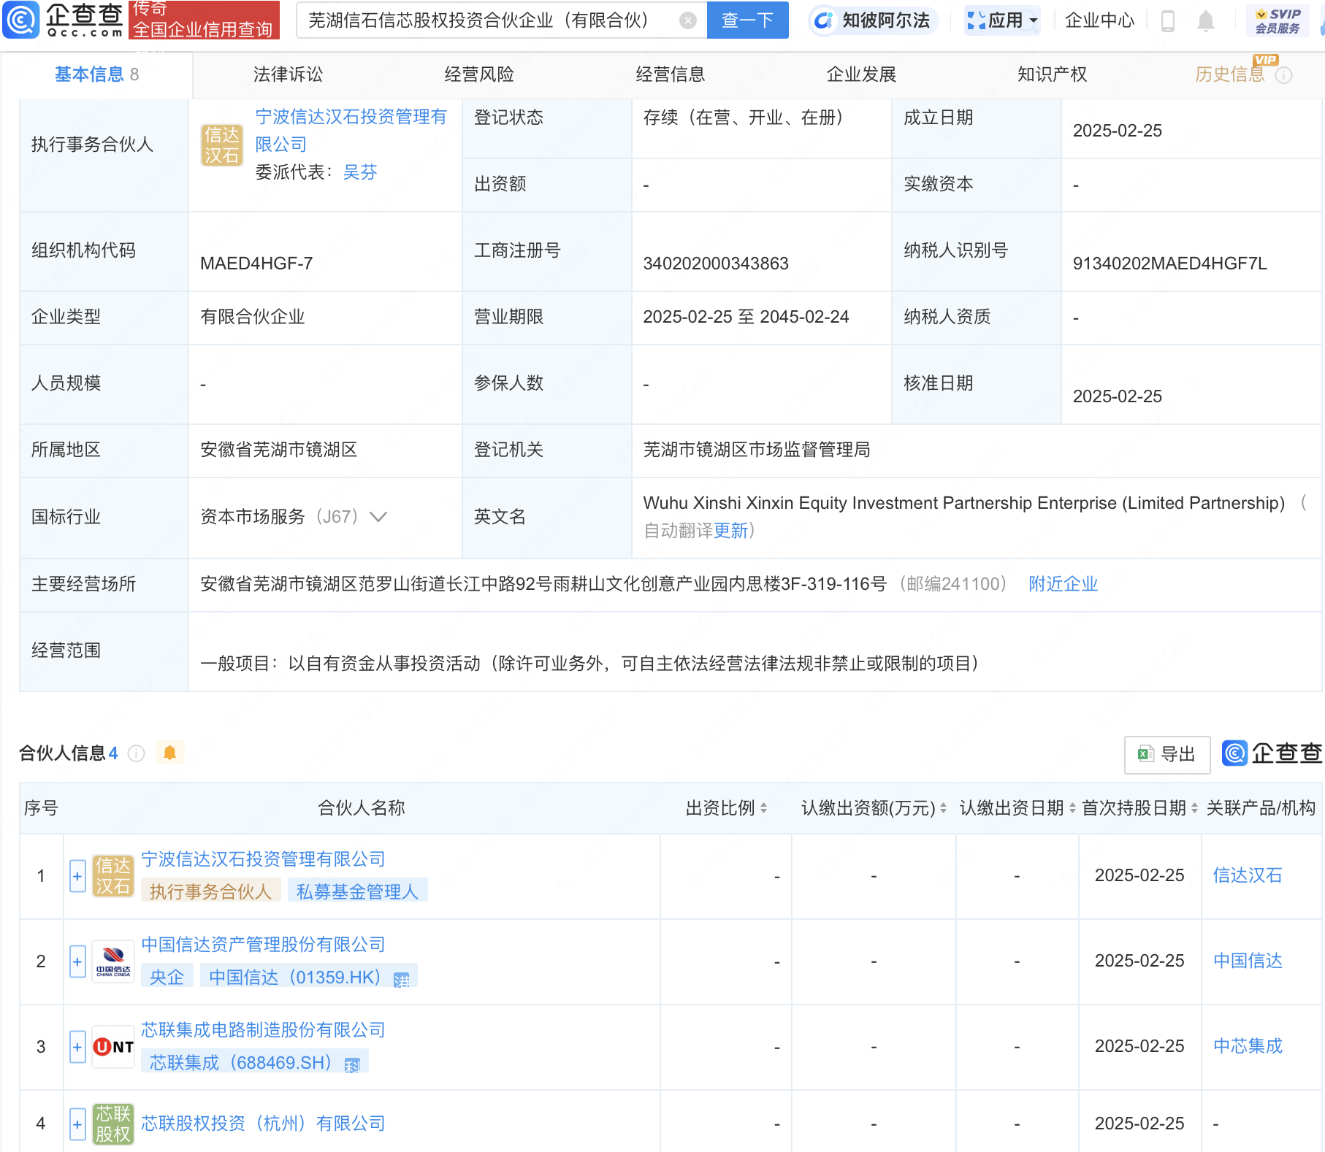Select taxpayer ID 91340202MAED4HGF7L
Image resolution: width=1325 pixels, height=1152 pixels.
tap(1170, 264)
